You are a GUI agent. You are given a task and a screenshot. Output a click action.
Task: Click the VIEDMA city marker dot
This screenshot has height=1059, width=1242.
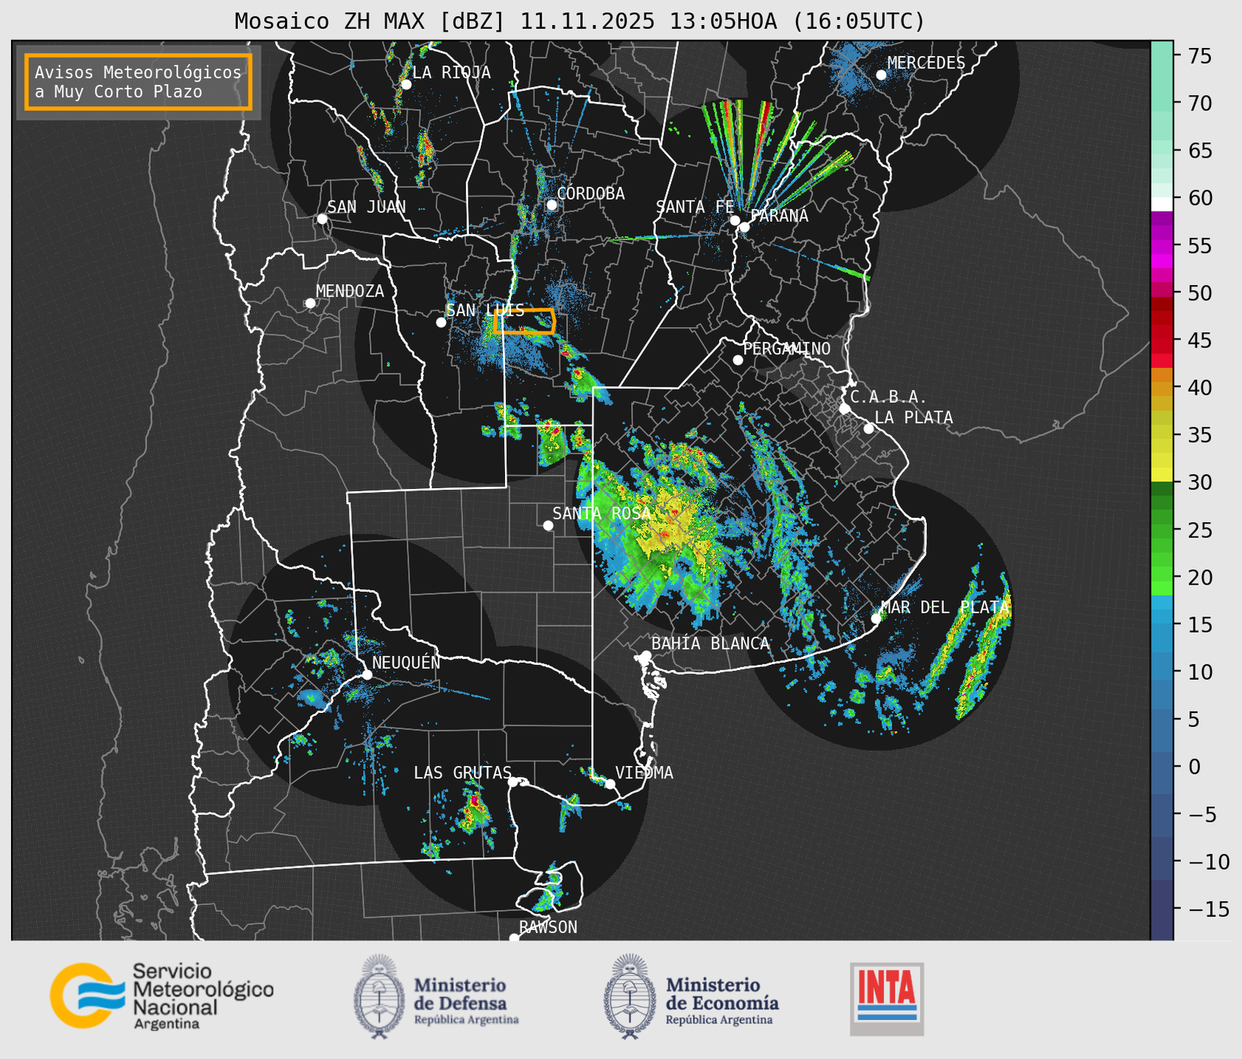coord(610,784)
